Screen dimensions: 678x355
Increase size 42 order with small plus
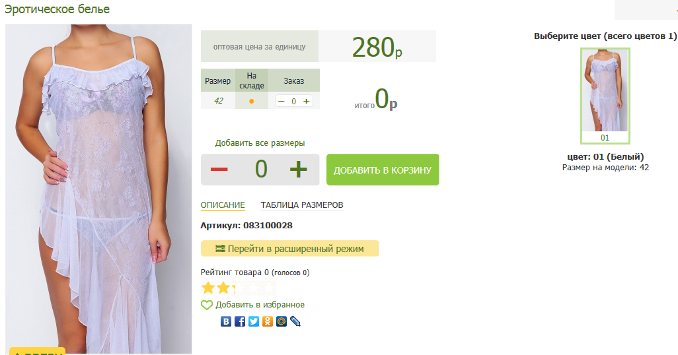[x=307, y=101]
